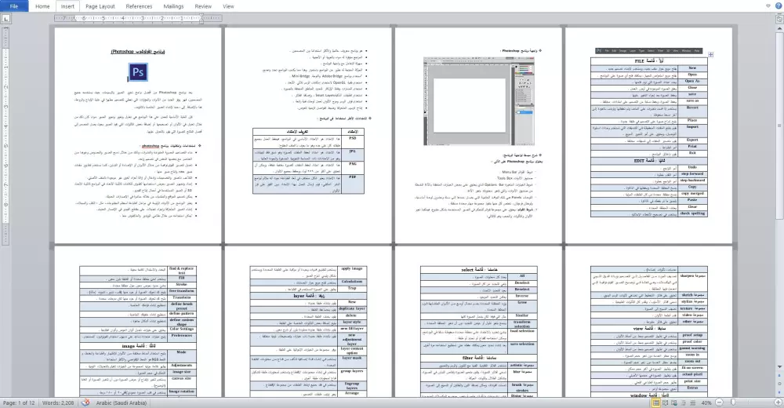Click the 'New' row in the FILE table

pyautogui.click(x=649, y=68)
